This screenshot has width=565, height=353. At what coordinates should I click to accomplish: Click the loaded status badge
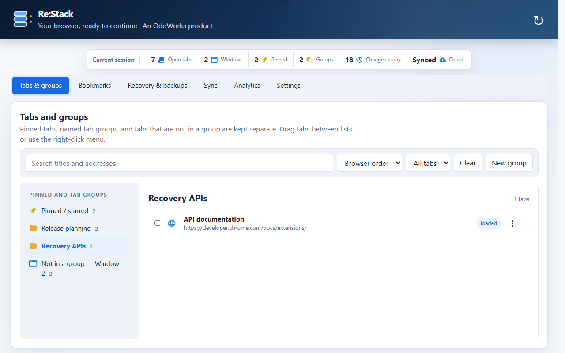(x=489, y=223)
